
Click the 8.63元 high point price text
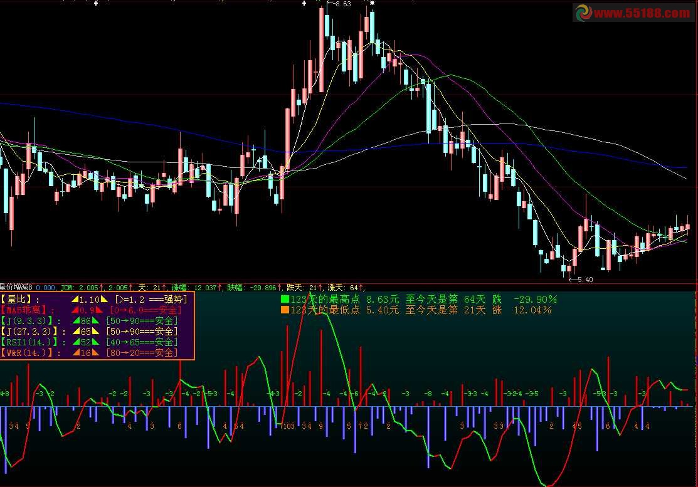pyautogui.click(x=383, y=300)
